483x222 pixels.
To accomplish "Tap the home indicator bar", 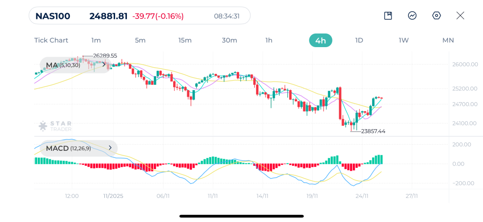I will (x=241, y=216).
